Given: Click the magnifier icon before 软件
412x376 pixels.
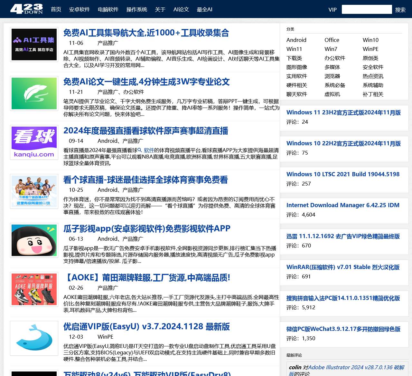Looking at the screenshot, I should point(140,150).
